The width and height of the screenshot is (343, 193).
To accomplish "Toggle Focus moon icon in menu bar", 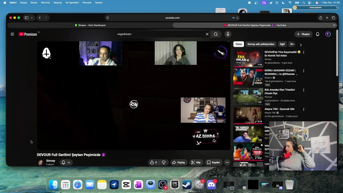I will coord(284,2).
